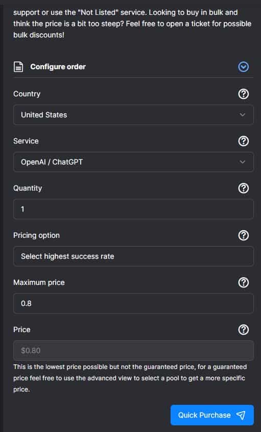Click the Configure order document icon
This screenshot has height=432, width=261.
pos(18,67)
